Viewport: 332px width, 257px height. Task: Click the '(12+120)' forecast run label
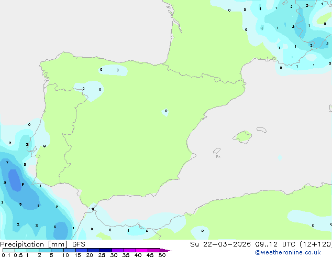(316, 244)
